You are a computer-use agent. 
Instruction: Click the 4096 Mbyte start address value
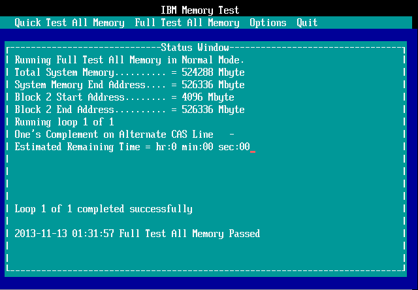click(x=208, y=97)
